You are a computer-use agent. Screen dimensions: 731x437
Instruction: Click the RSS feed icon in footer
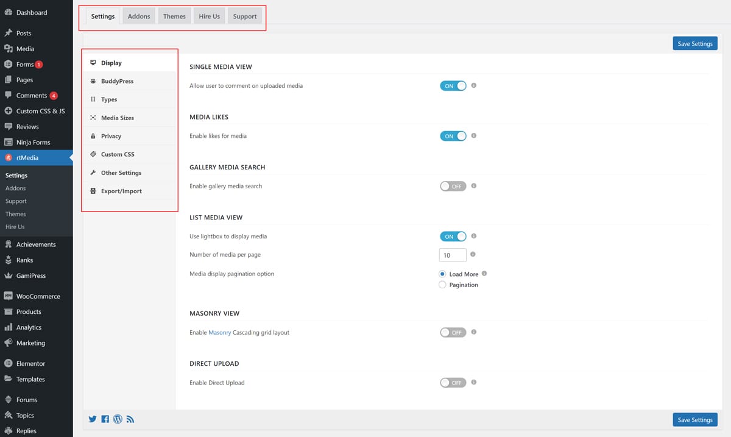(130, 419)
